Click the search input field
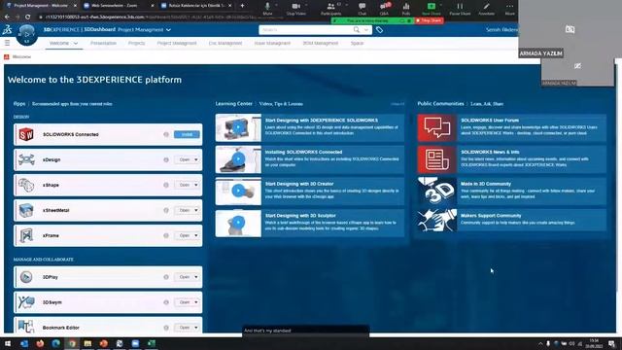 click(x=305, y=30)
